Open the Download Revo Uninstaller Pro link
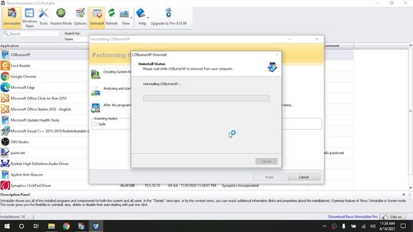The height and width of the screenshot is (232, 413). coord(353,217)
